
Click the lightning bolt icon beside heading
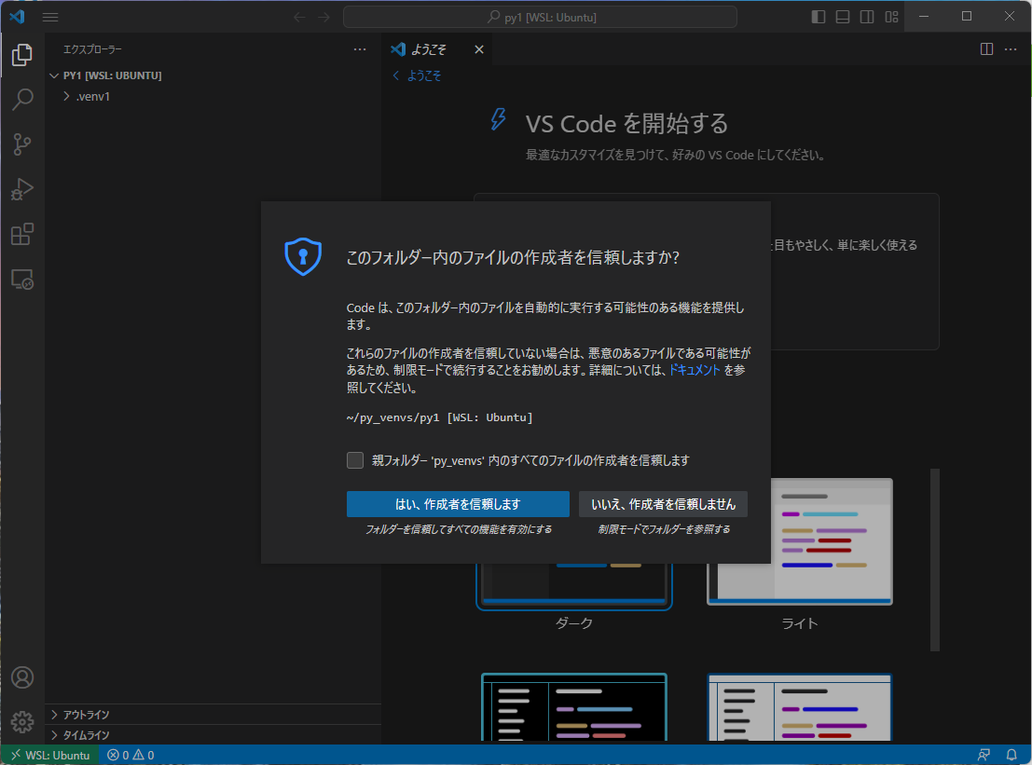pos(498,119)
